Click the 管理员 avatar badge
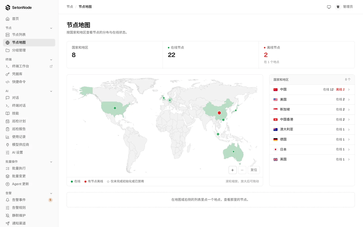The width and height of the screenshot is (363, 227). 338,7
